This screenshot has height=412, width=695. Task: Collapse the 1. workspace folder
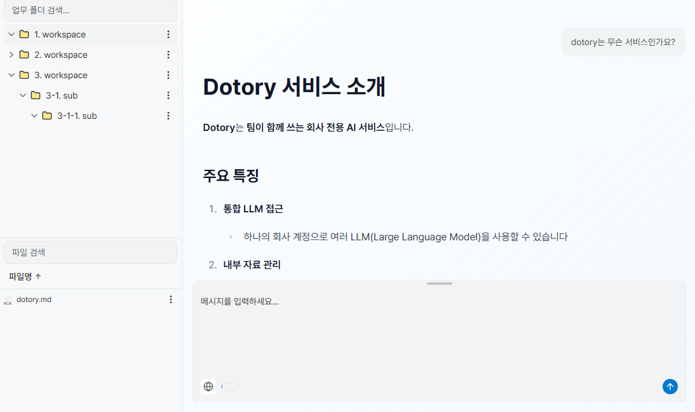[x=11, y=34]
